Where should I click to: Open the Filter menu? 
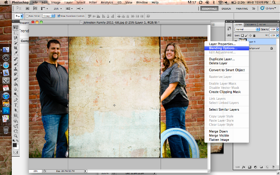pyautogui.click(x=93, y=2)
